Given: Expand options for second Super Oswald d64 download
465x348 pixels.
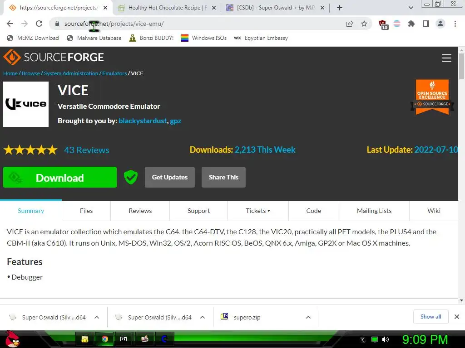Looking at the screenshot, I should point(203,317).
